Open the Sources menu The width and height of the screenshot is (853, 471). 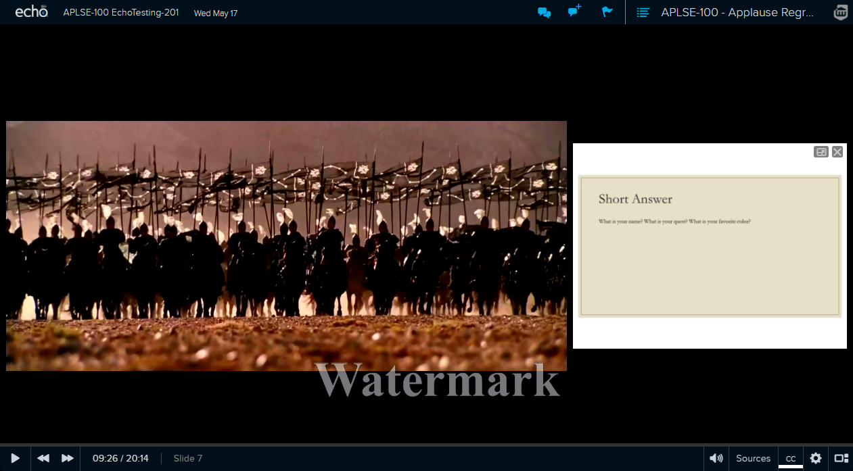pyautogui.click(x=753, y=458)
